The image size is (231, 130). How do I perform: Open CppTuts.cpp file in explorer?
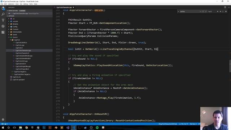coord(20,45)
